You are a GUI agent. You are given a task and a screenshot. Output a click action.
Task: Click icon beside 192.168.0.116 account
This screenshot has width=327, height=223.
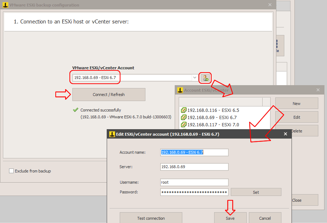[183, 110]
